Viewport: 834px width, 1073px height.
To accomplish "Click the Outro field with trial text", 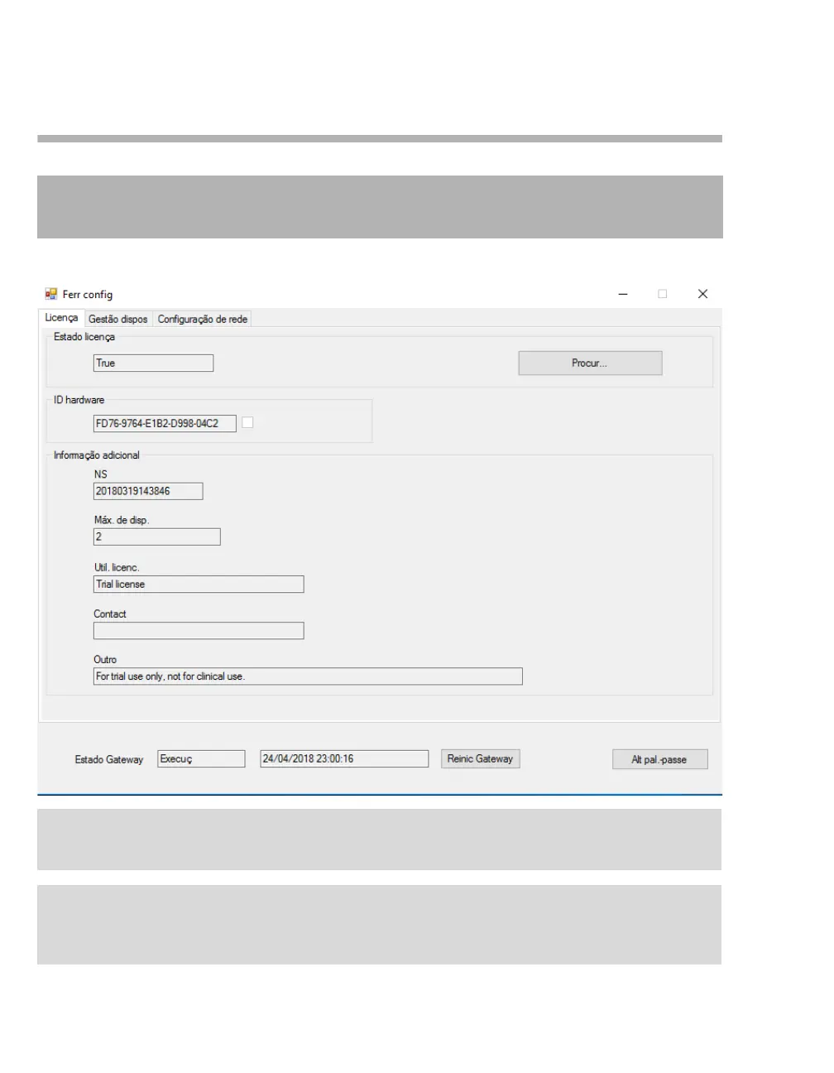I will click(x=308, y=676).
